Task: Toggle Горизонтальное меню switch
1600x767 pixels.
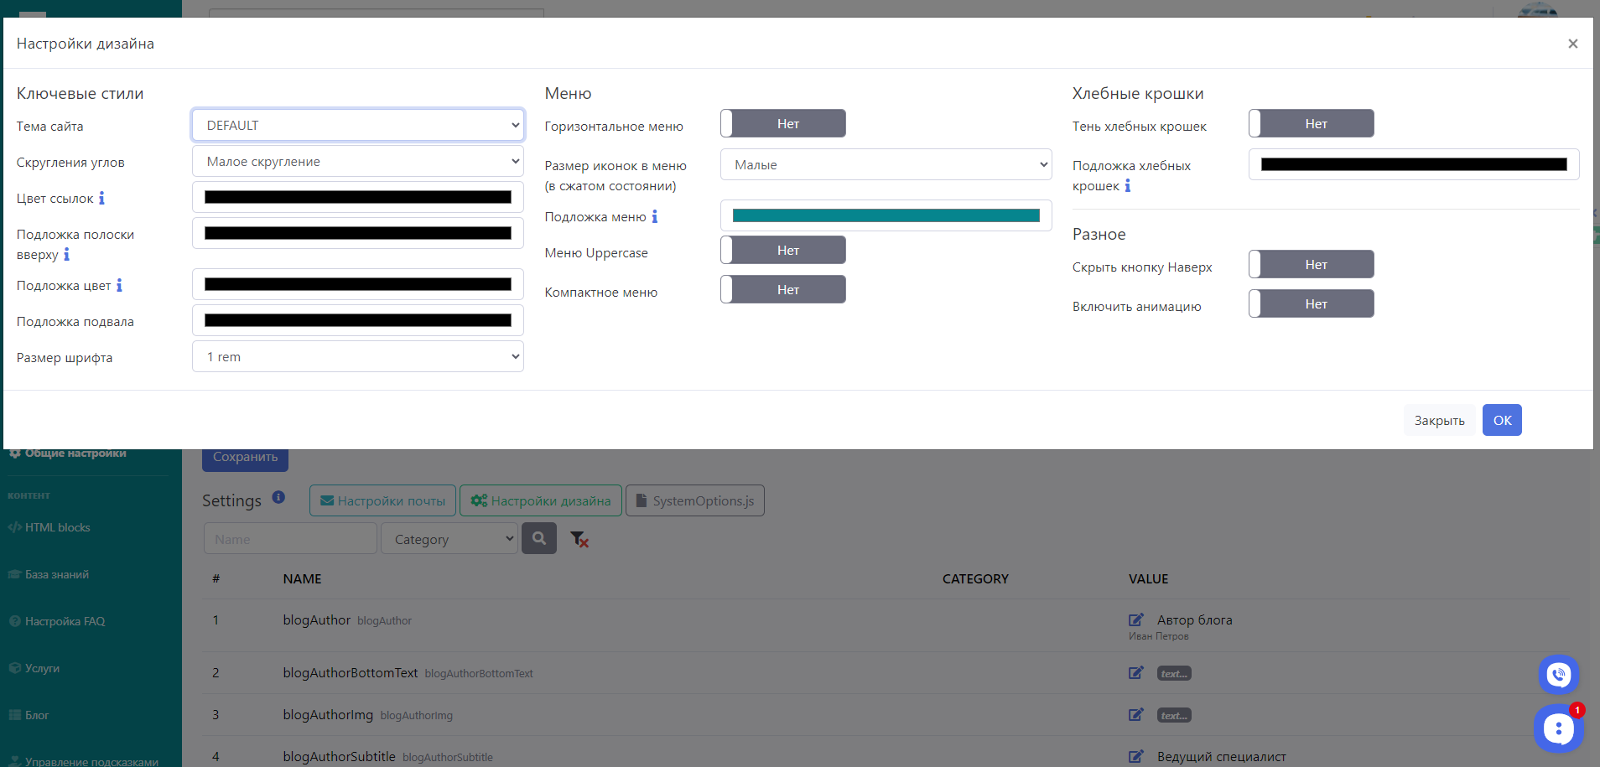Action: tap(782, 124)
